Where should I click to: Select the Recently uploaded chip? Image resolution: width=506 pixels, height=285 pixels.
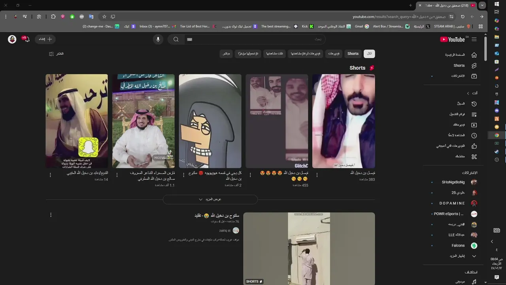248,54
